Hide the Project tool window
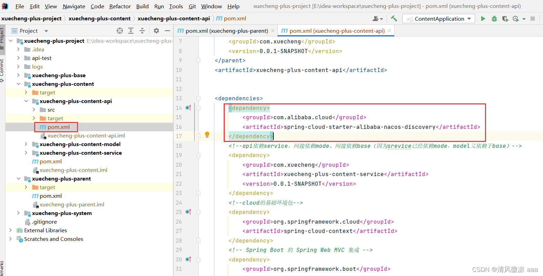 coord(167,31)
